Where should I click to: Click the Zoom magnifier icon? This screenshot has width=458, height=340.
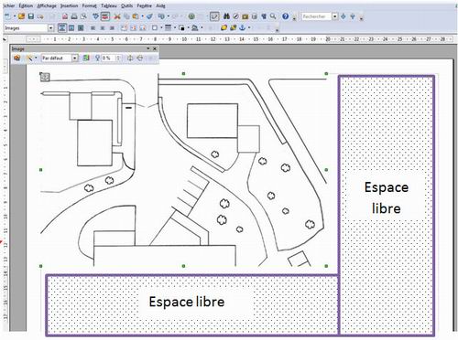pyautogui.click(x=273, y=16)
